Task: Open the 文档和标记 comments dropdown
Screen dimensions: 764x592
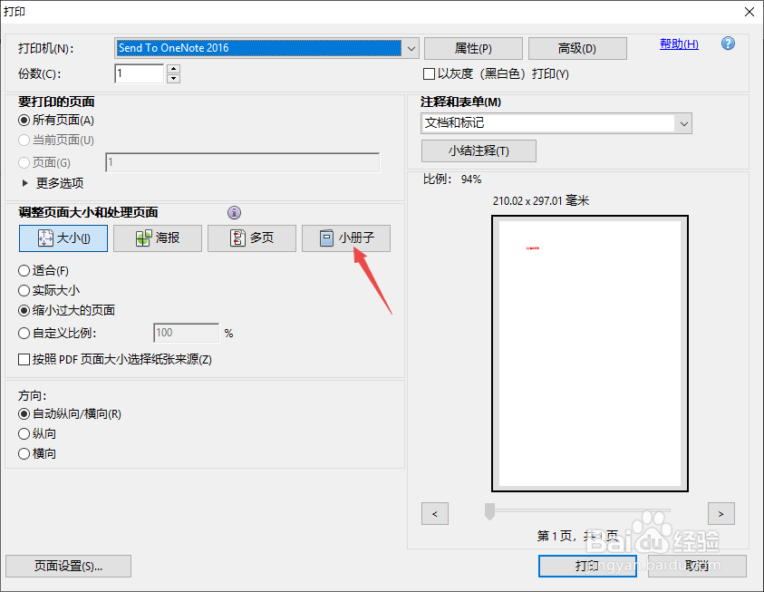Action: click(x=686, y=123)
